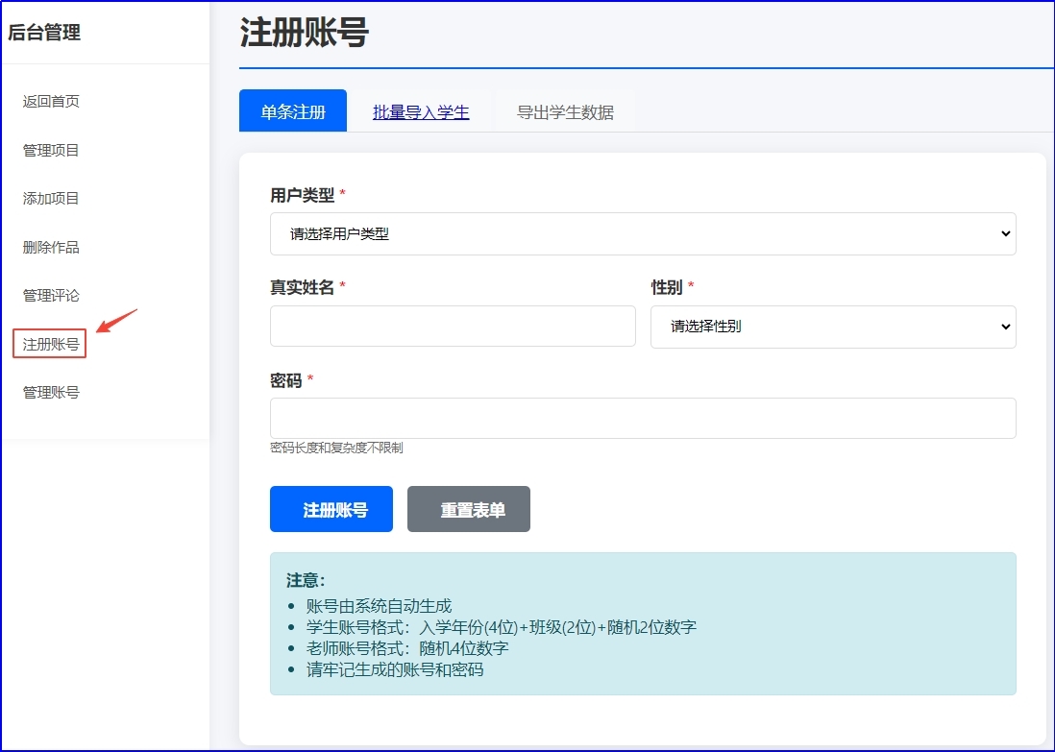Open the 用户类型 dropdown
Image resolution: width=1055 pixels, height=752 pixels.
[x=643, y=234]
